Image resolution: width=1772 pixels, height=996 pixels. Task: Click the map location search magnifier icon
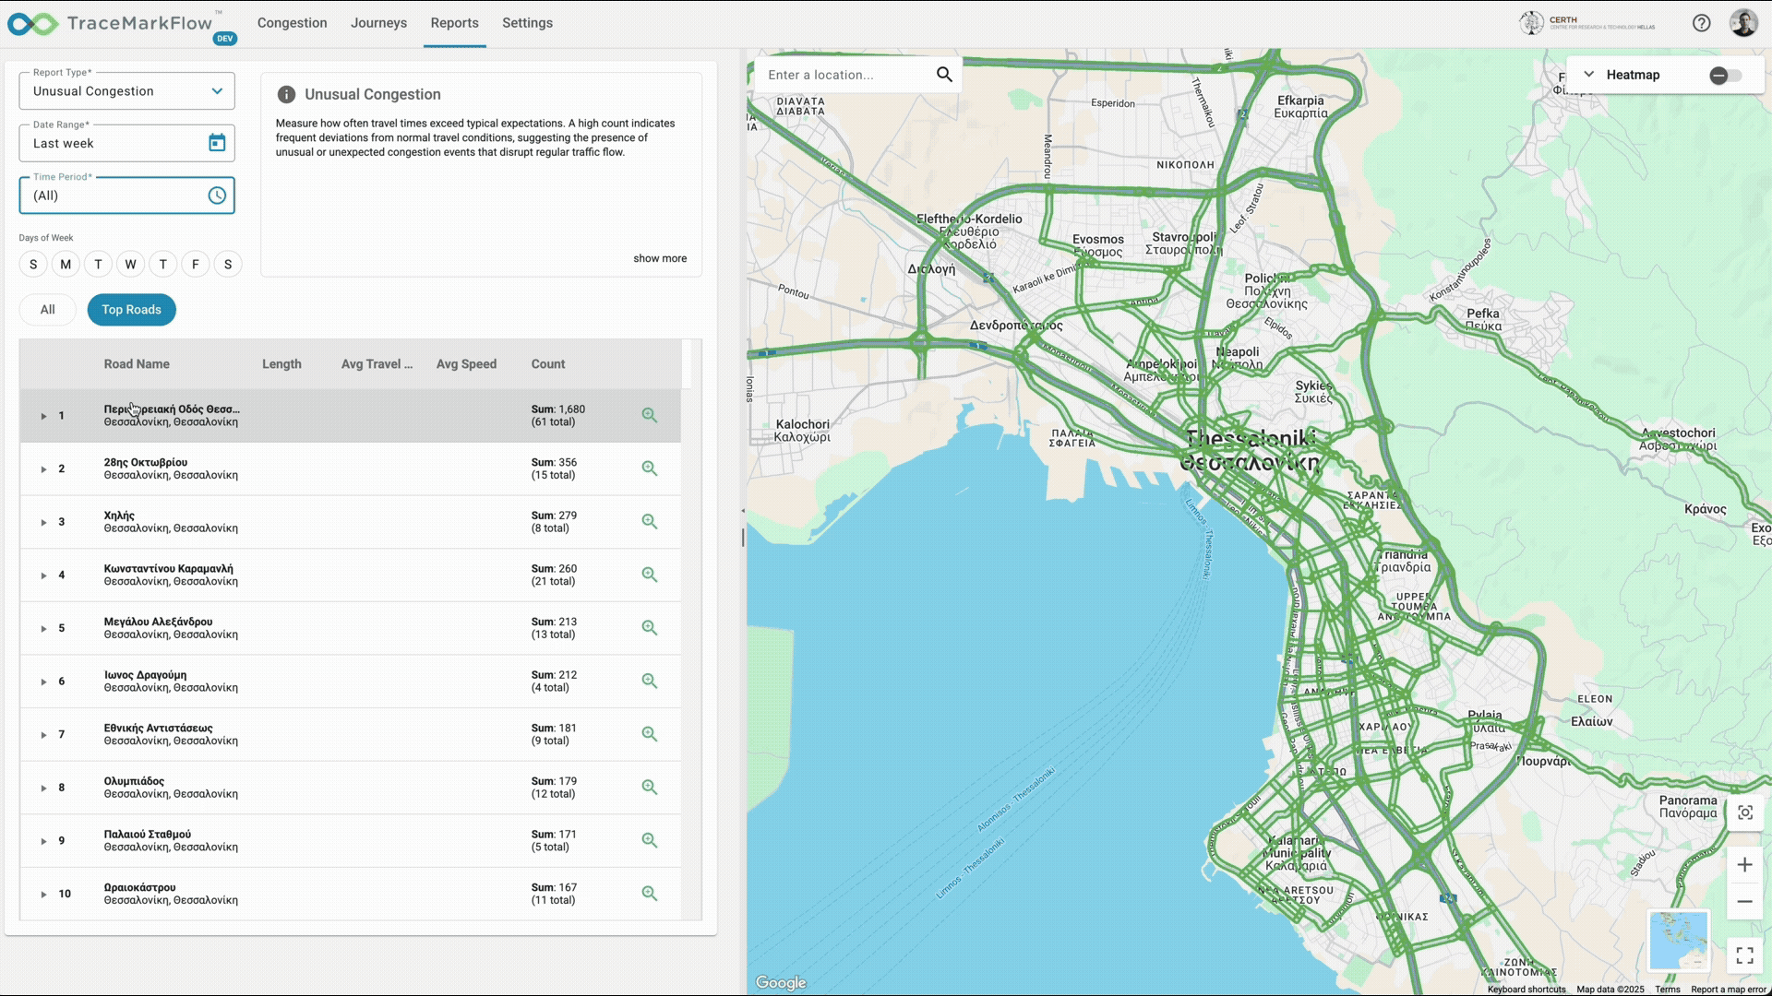pyautogui.click(x=944, y=75)
